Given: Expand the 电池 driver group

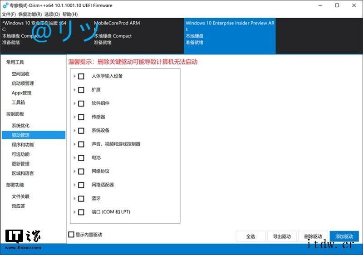Looking at the screenshot, I should pos(74,158).
